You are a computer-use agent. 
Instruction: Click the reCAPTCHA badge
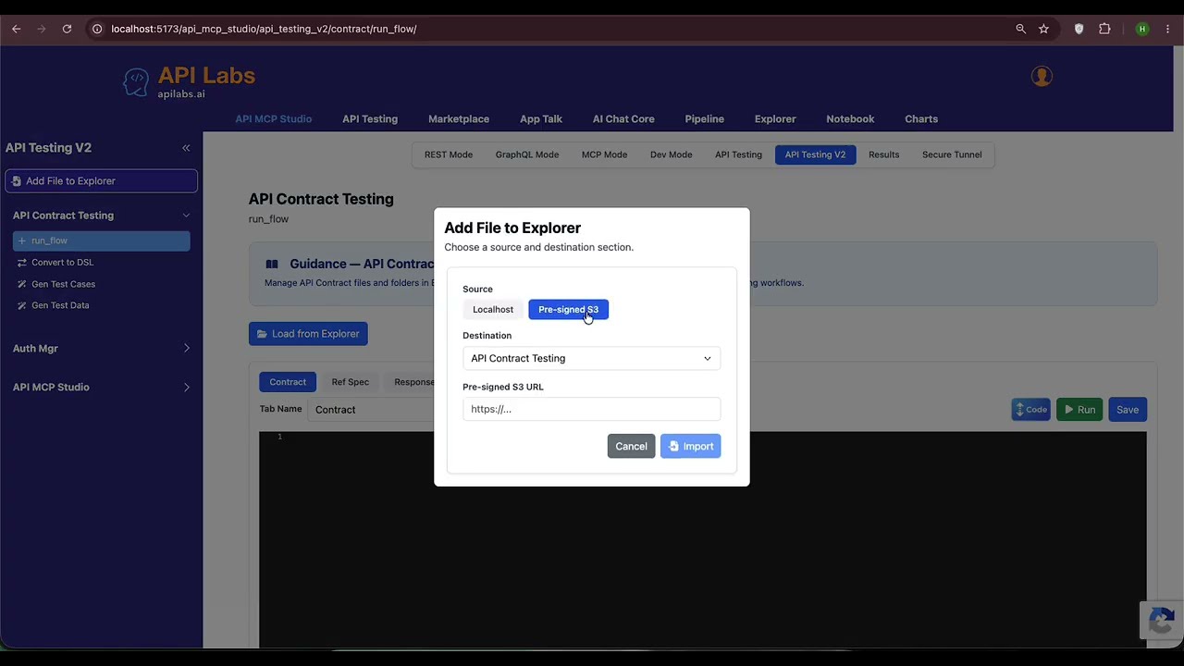coord(1162,622)
